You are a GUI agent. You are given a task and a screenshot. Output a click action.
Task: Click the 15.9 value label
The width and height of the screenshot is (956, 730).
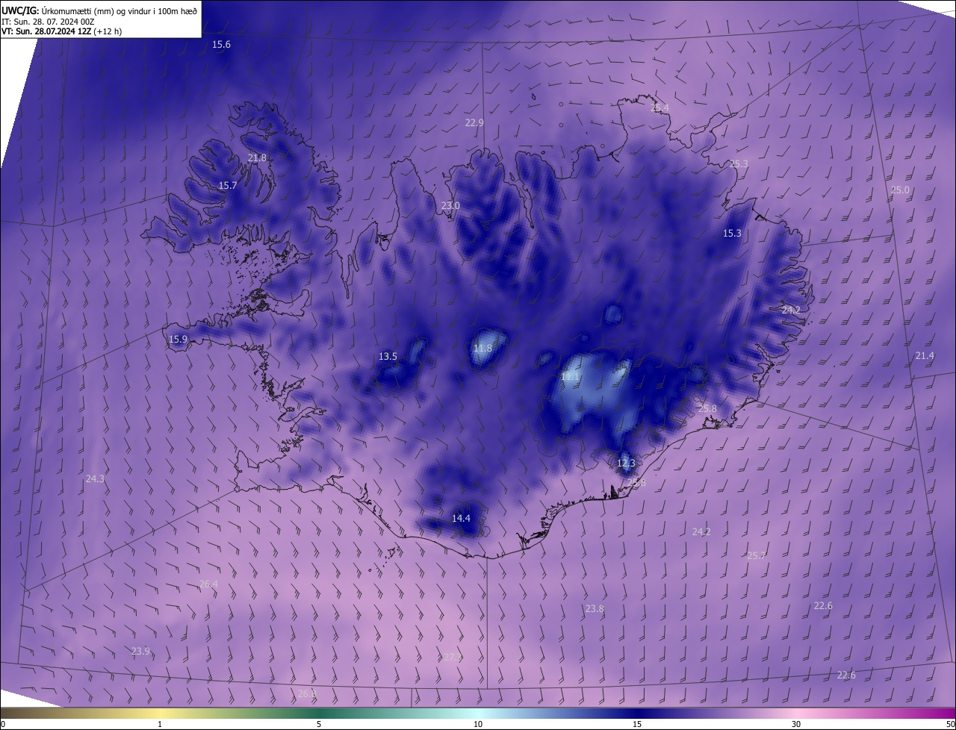pyautogui.click(x=178, y=339)
